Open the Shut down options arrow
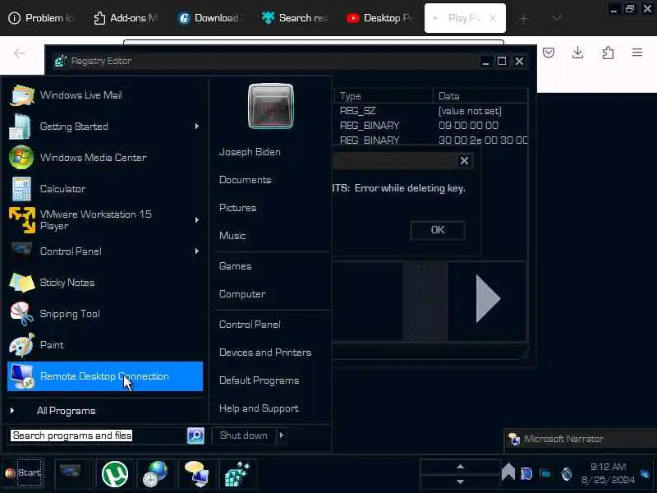The height and width of the screenshot is (493, 657). click(x=282, y=435)
